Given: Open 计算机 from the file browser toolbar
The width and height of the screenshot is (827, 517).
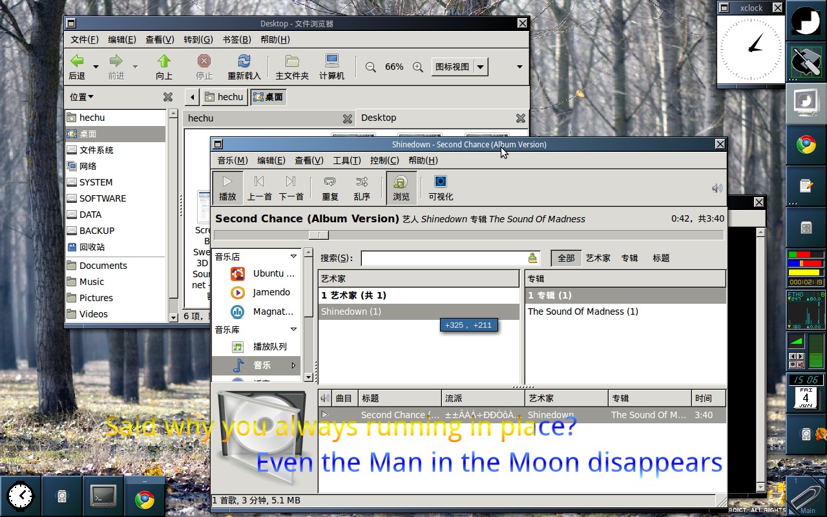Looking at the screenshot, I should [x=332, y=67].
